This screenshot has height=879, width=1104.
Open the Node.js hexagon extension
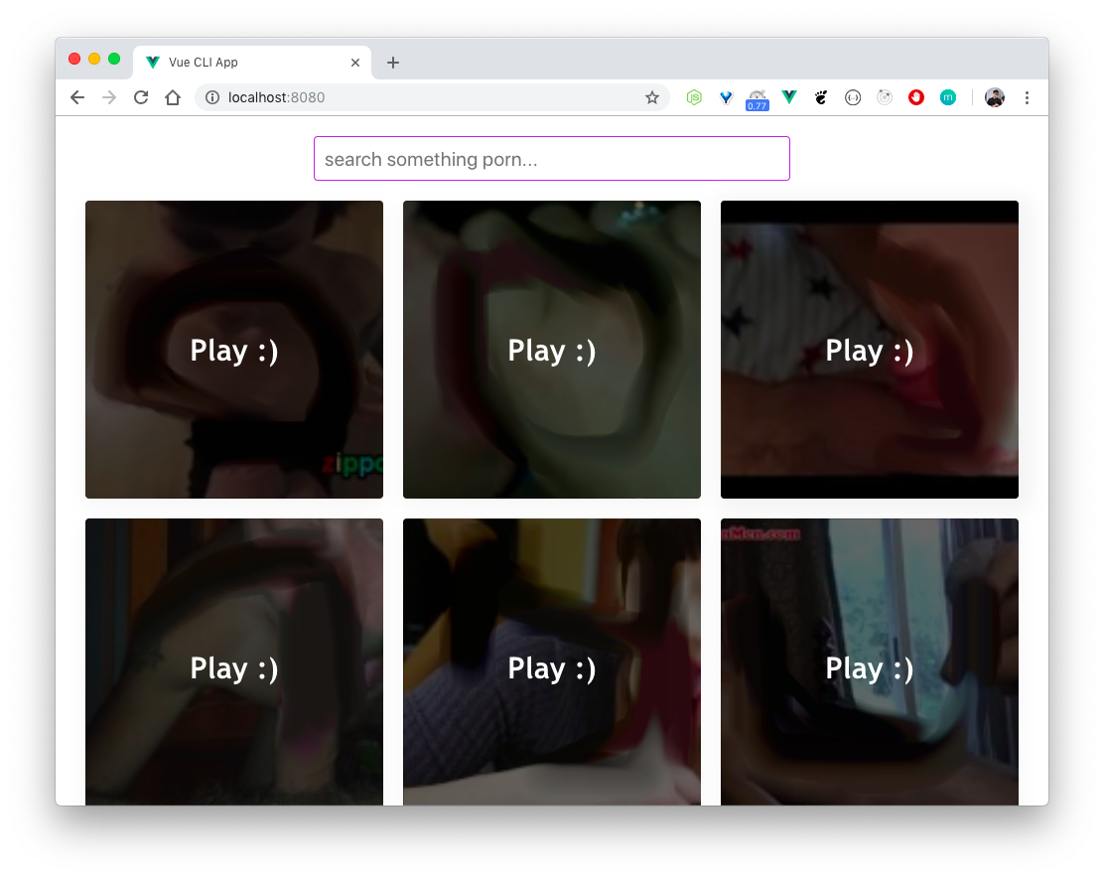694,97
